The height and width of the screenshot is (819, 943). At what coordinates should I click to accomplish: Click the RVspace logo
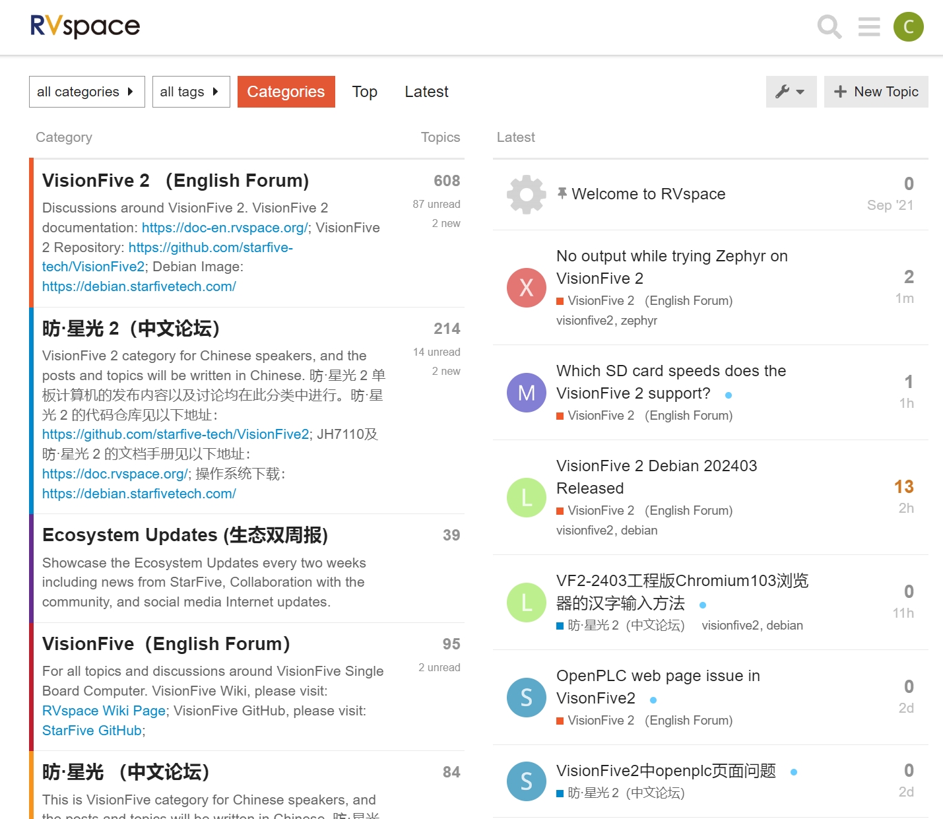pos(85,26)
